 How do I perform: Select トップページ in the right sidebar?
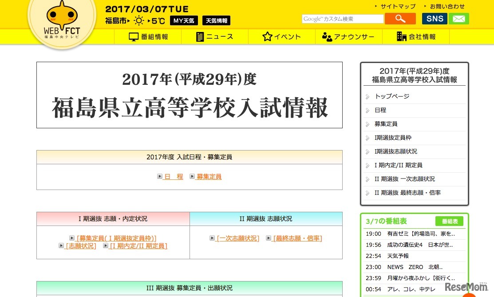393,96
